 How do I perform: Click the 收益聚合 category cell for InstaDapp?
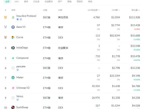pyautogui.click(x=63, y=48)
